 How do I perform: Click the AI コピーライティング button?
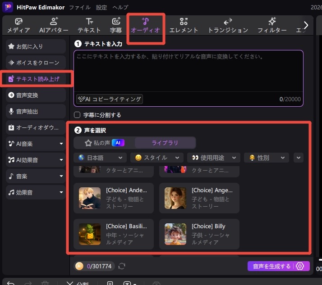click(110, 99)
